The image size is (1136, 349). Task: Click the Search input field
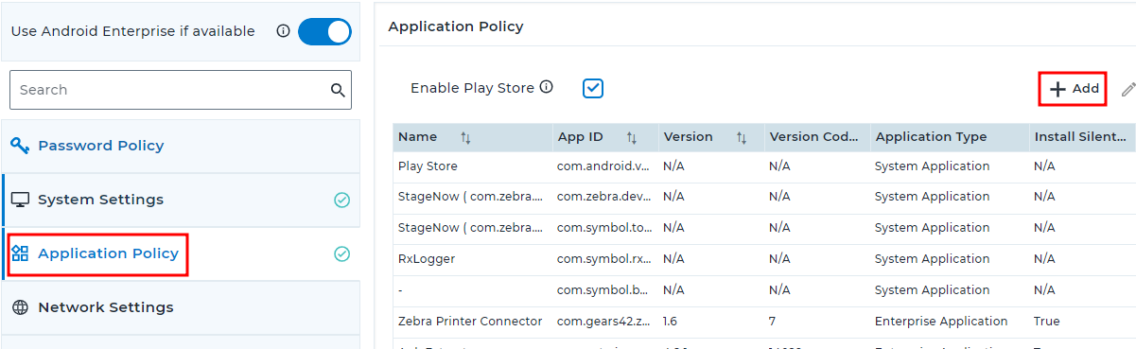tap(180, 90)
